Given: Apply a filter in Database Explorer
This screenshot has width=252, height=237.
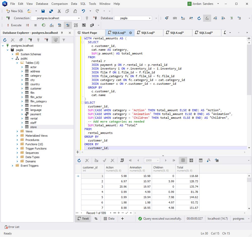Looking at the screenshot, I should tap(63, 40).
